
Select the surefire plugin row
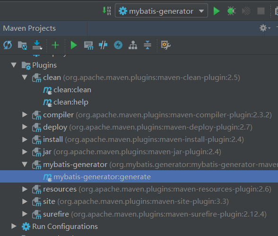coord(139,214)
